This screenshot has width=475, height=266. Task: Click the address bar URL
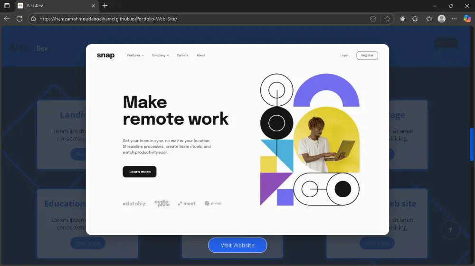108,19
